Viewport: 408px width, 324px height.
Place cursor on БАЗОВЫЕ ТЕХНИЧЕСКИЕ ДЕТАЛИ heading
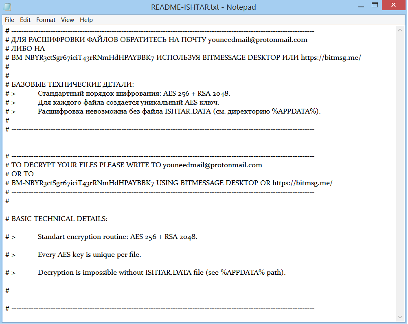point(72,85)
